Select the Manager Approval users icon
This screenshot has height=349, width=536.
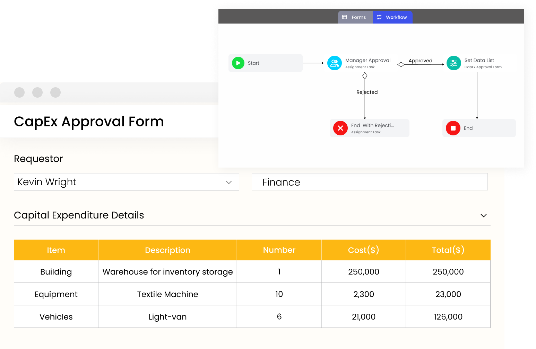335,63
